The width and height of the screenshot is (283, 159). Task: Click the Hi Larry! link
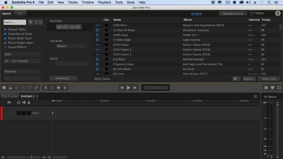196,14
